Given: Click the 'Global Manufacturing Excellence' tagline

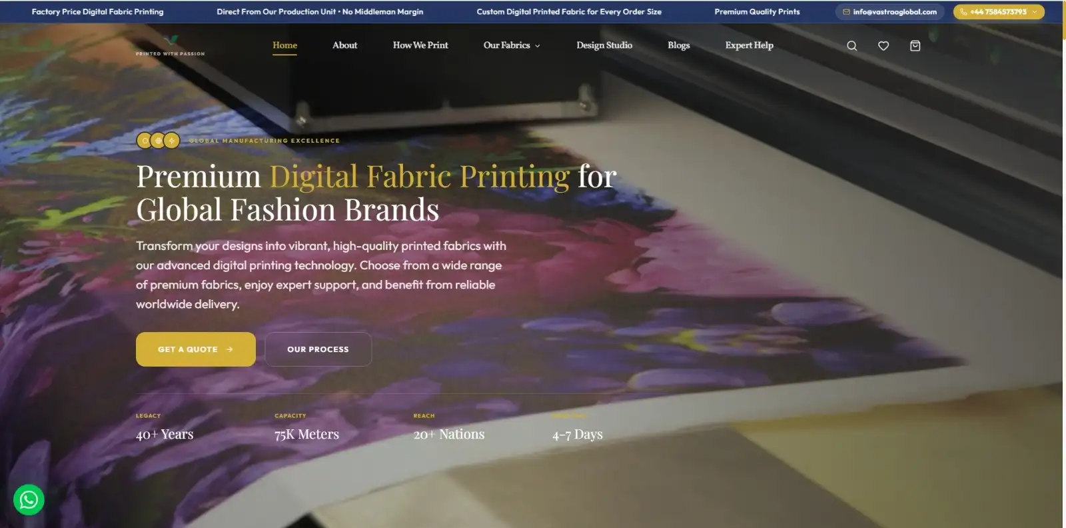Looking at the screenshot, I should click(x=265, y=141).
